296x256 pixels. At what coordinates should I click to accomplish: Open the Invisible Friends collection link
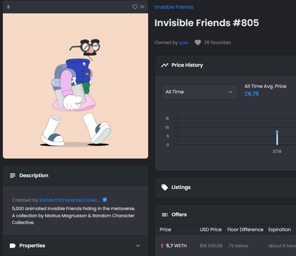pos(174,7)
